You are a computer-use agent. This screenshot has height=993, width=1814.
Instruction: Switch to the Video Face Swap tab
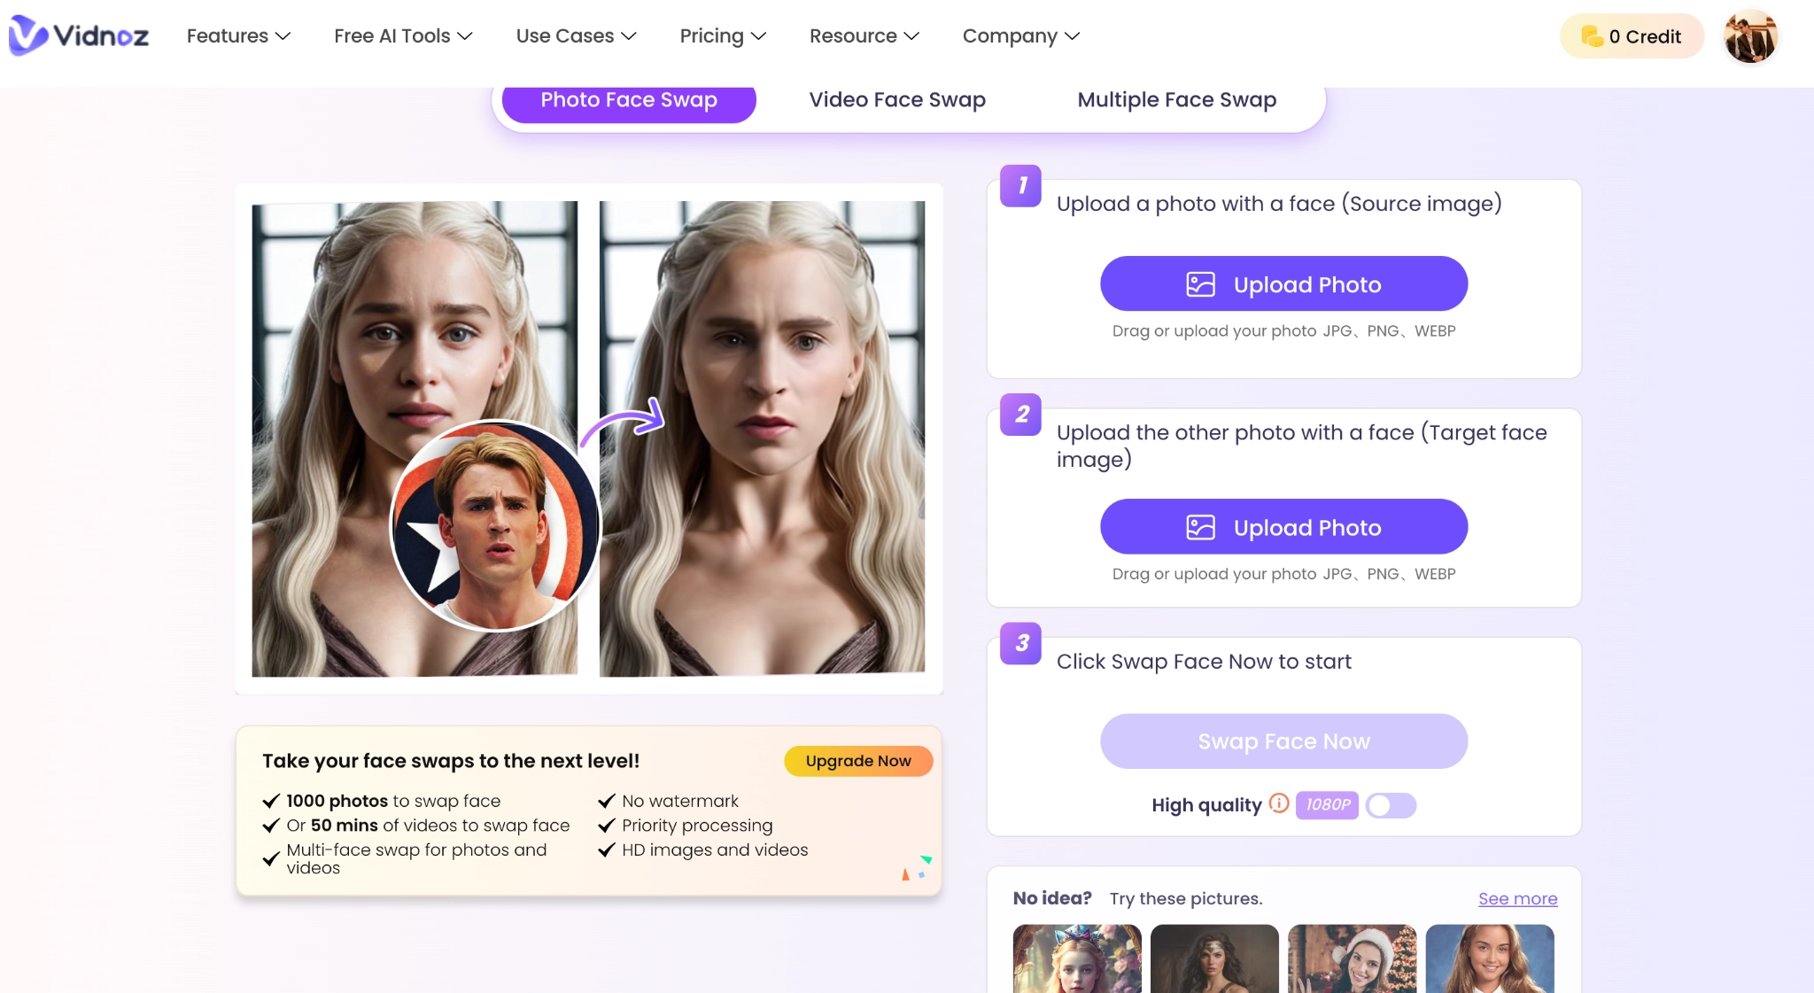pos(897,99)
